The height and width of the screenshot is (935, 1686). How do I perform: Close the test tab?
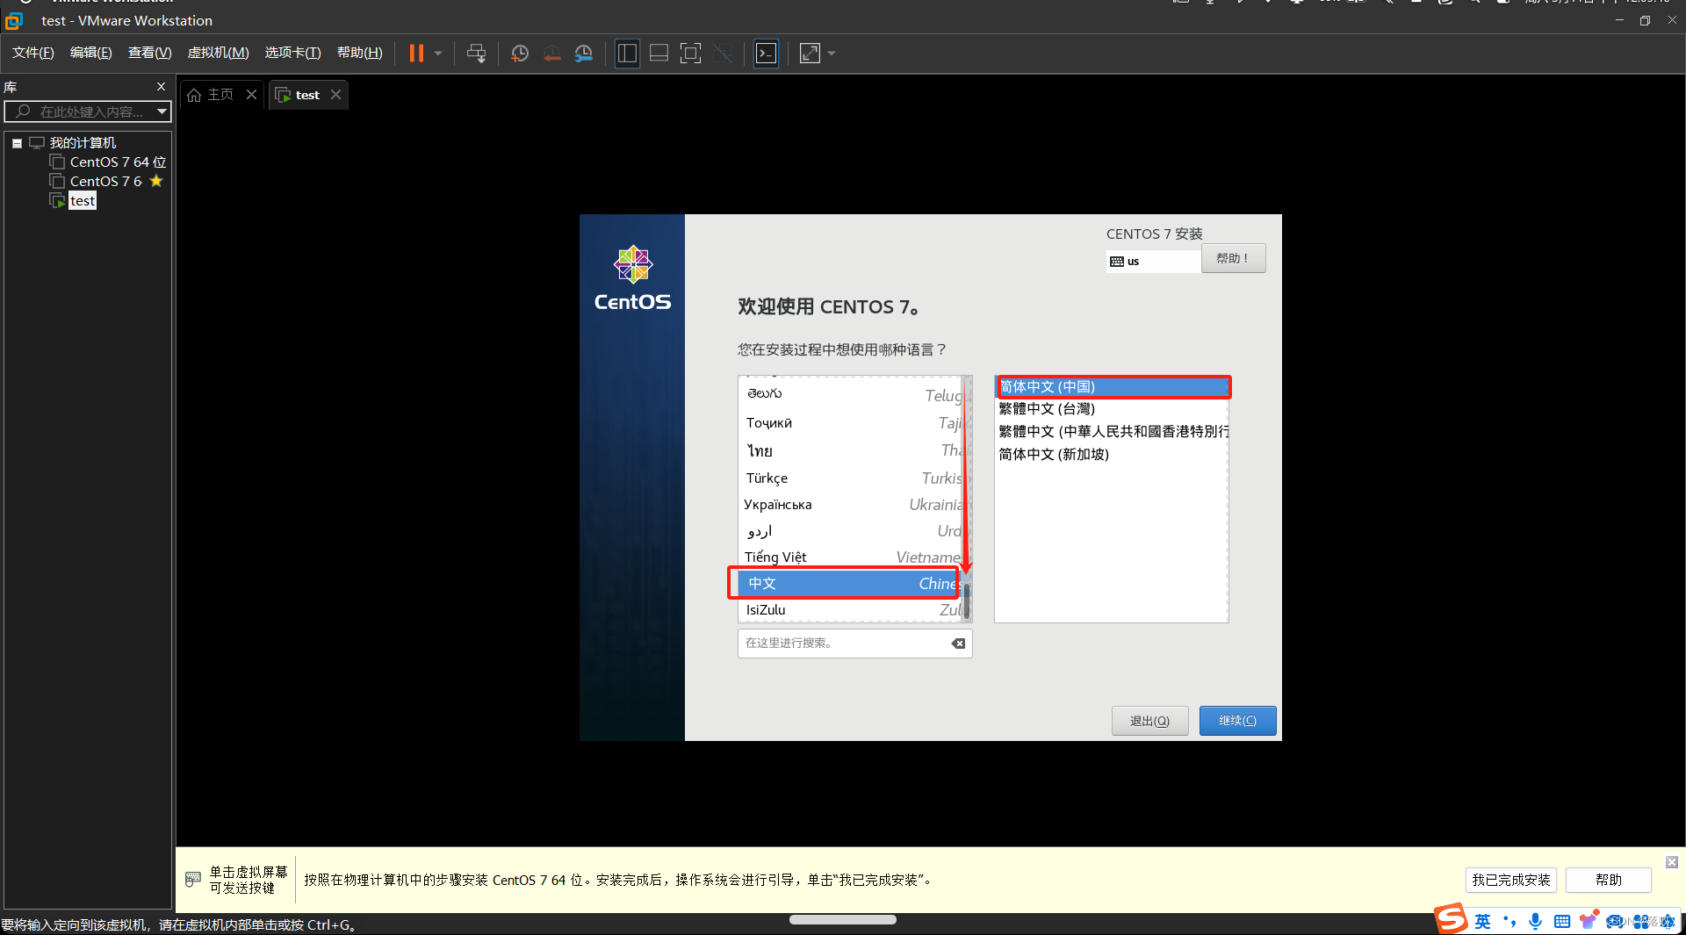tap(335, 95)
